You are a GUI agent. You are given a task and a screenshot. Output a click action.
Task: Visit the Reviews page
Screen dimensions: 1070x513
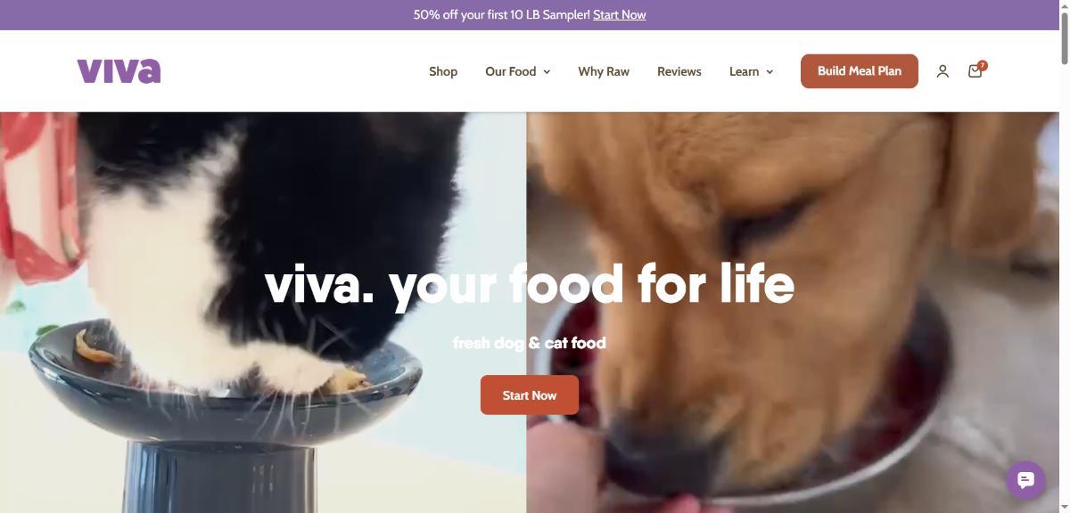tap(679, 71)
